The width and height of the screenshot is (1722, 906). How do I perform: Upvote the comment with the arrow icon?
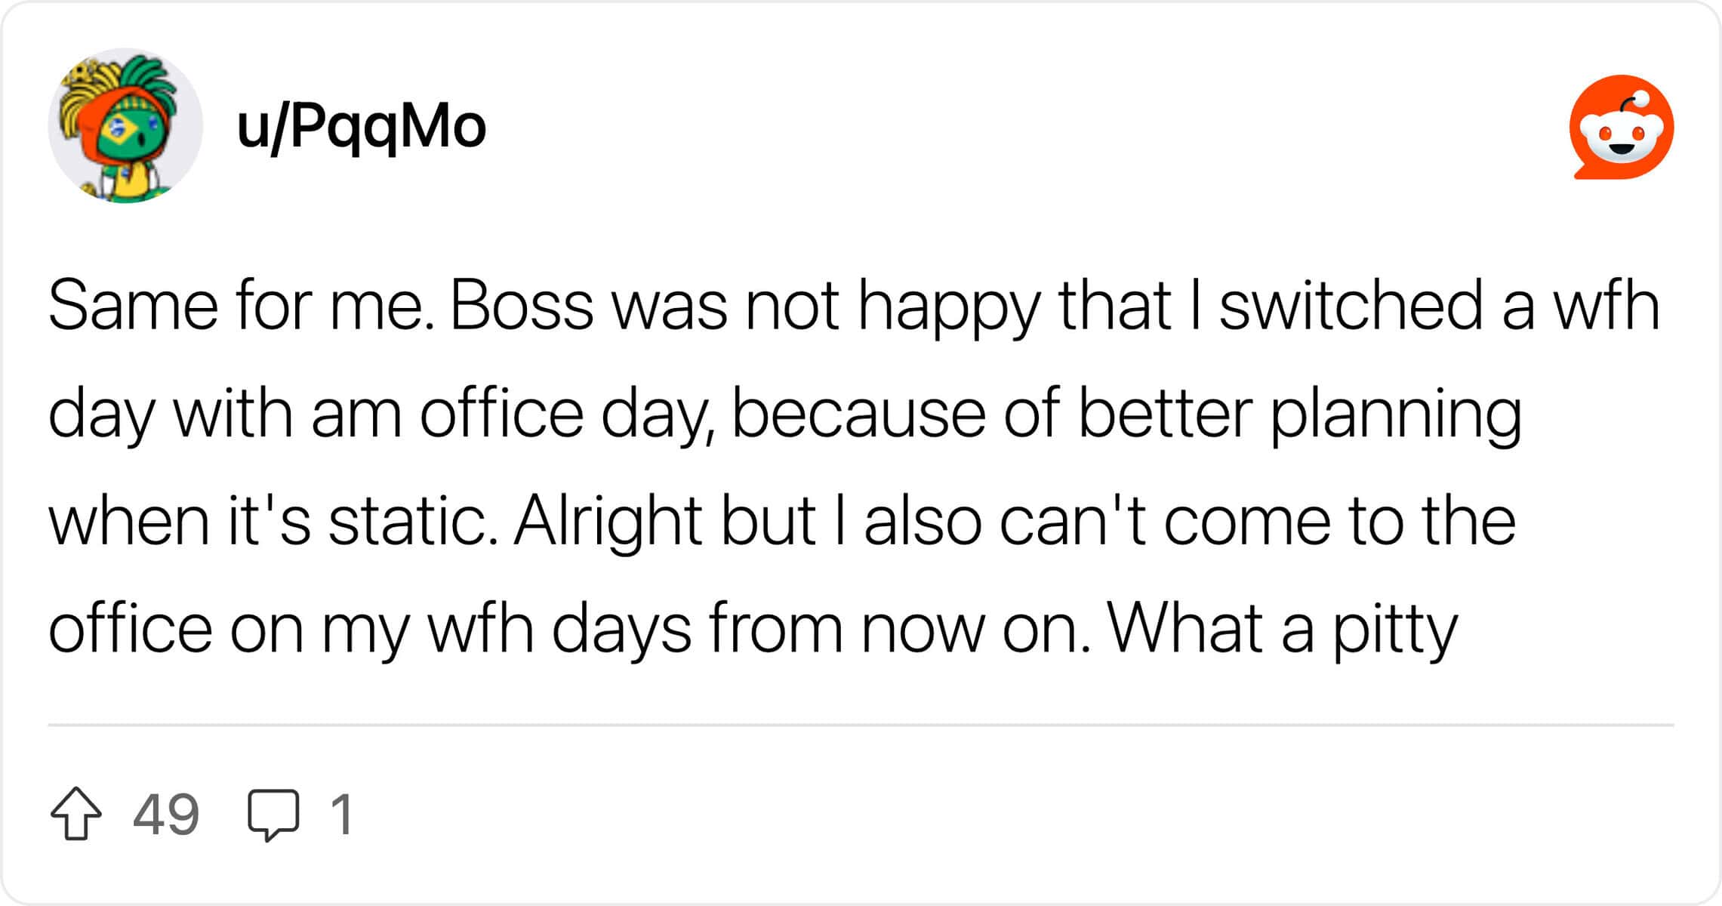click(76, 814)
